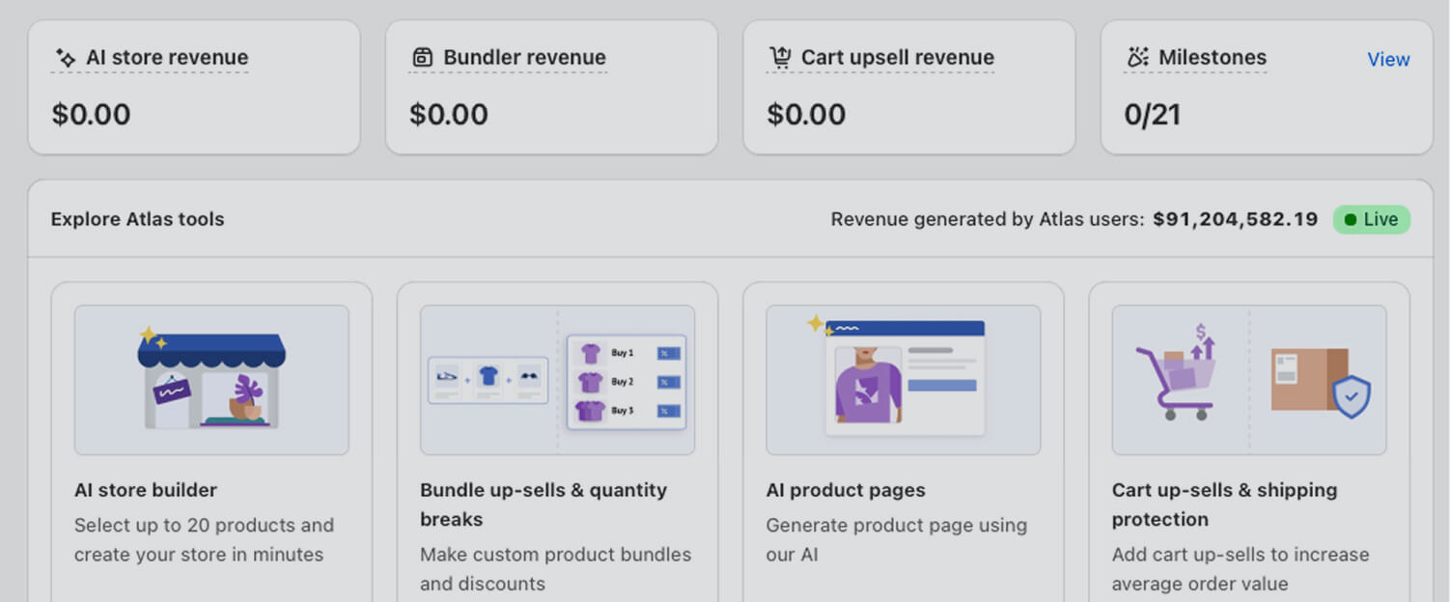The height and width of the screenshot is (602, 1450).
Task: Click the Cart upsell revenue cart icon
Action: tap(780, 58)
